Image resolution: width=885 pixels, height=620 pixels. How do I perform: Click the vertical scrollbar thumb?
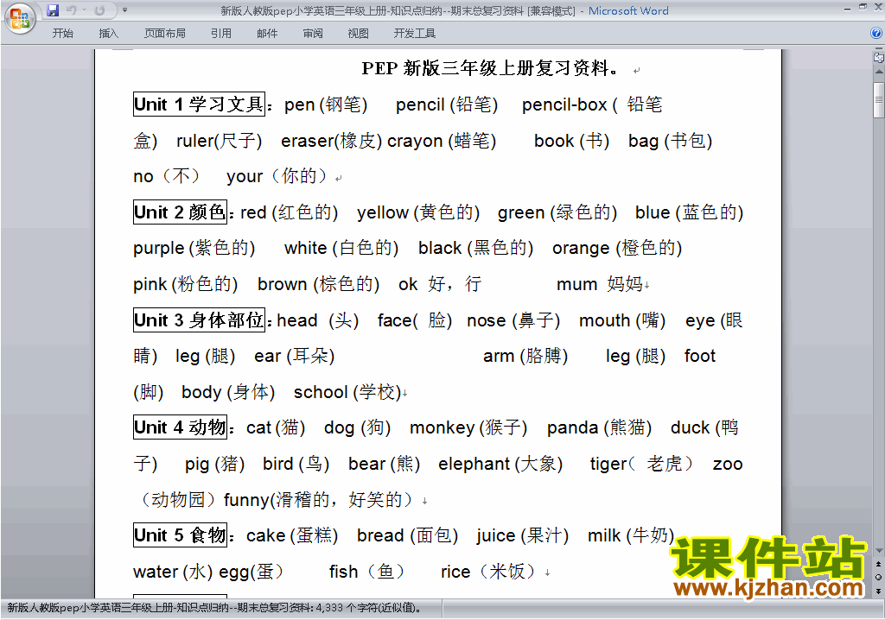pos(879,99)
